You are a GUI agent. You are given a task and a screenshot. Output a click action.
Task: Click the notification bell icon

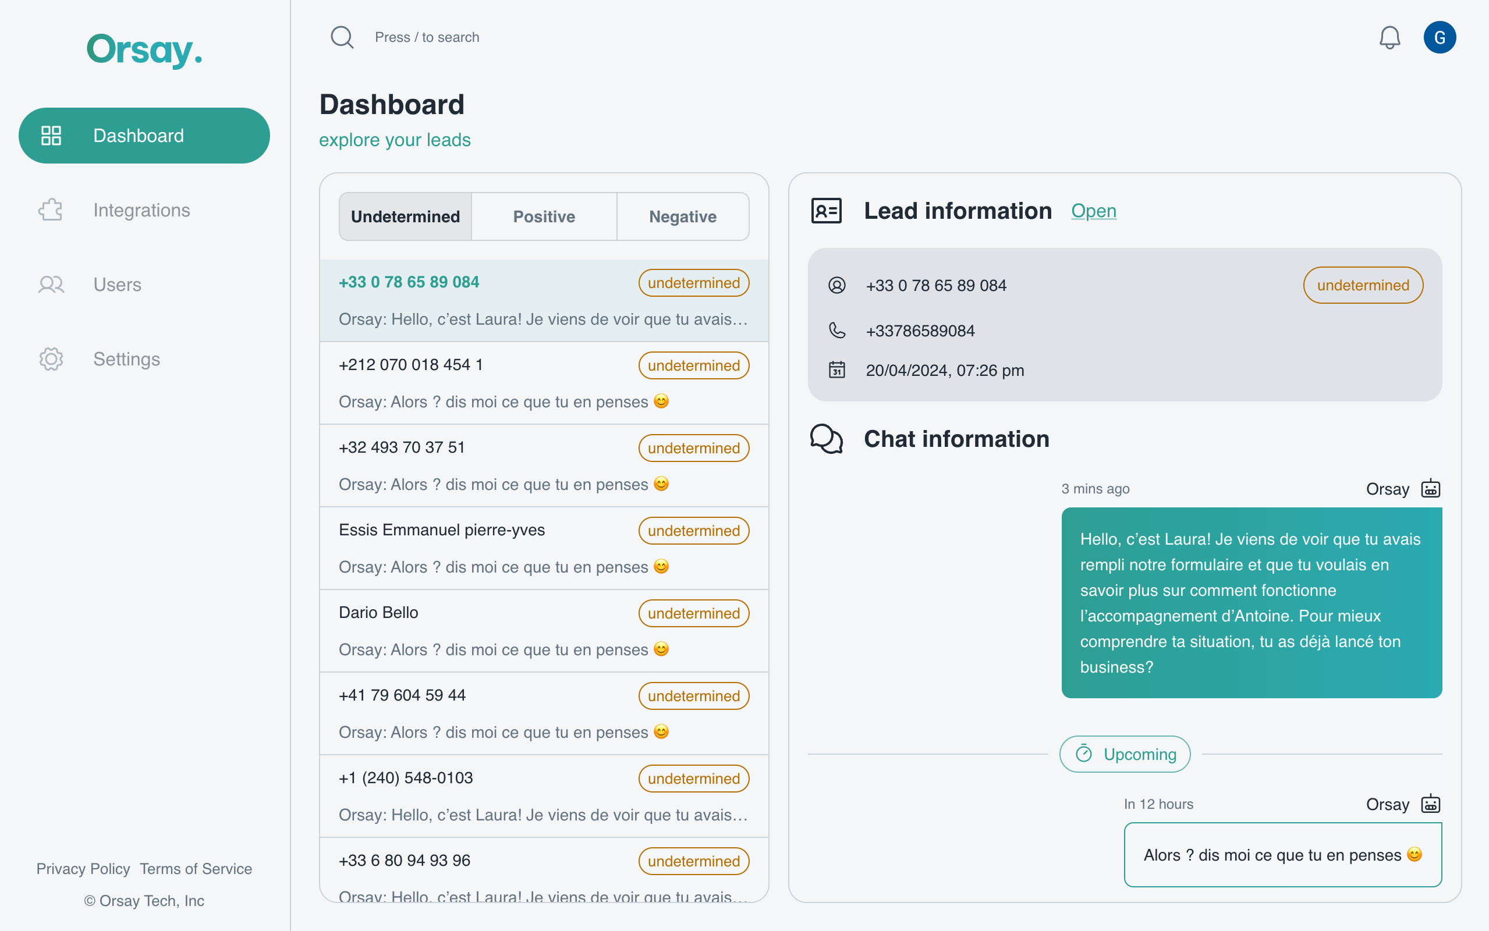click(1390, 37)
